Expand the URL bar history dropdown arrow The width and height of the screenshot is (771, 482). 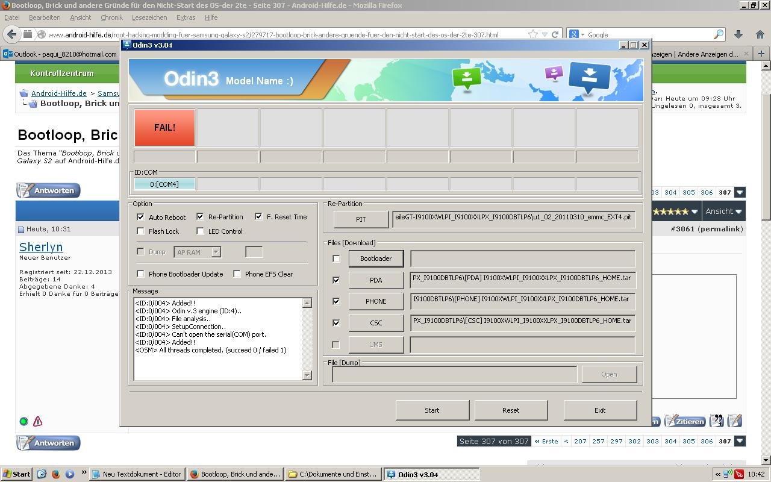(x=545, y=34)
